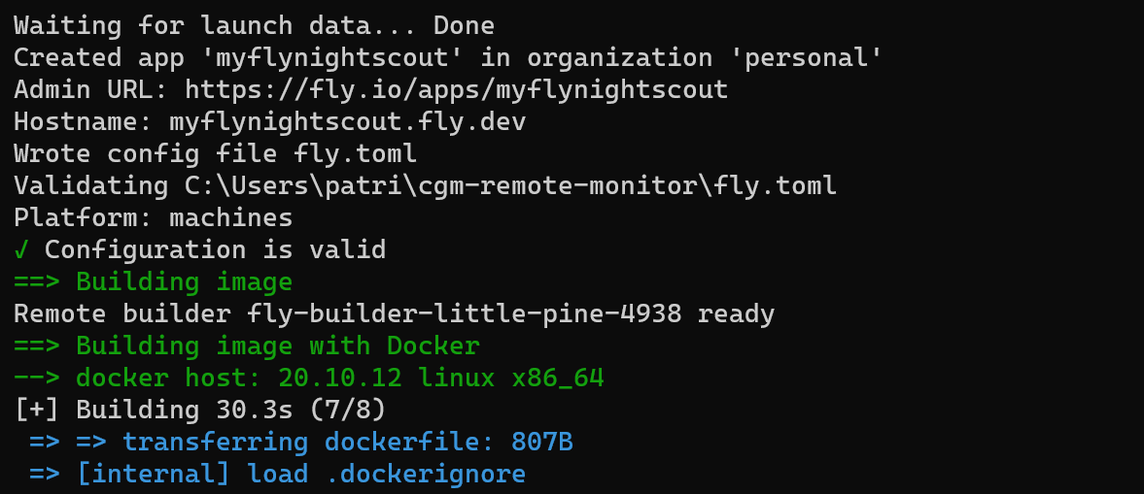
Task: Click the remote builder name fly-builder-little-pine-4938
Action: [x=464, y=314]
